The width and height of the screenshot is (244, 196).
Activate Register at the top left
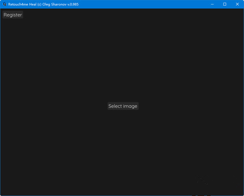point(13,15)
